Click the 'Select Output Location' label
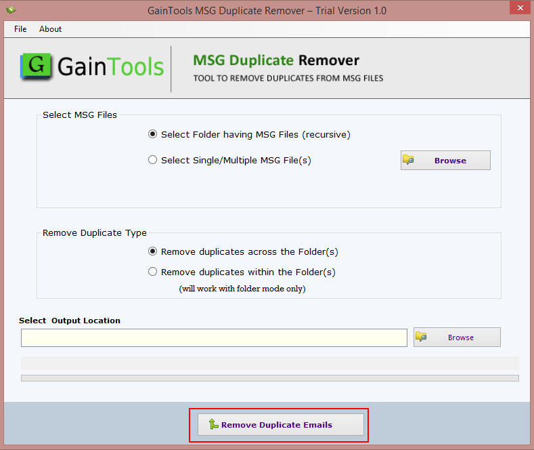This screenshot has height=450, width=534. 70,321
